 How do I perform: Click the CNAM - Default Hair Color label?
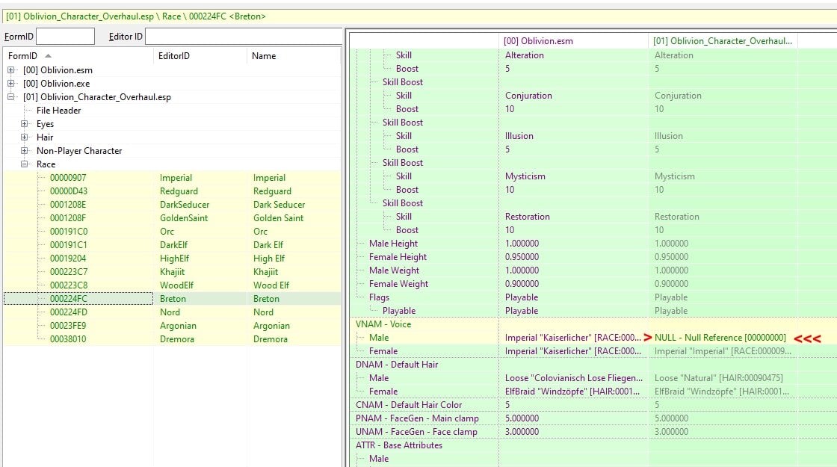click(409, 404)
